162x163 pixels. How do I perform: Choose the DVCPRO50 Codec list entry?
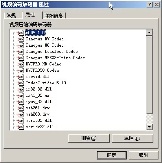42,70
